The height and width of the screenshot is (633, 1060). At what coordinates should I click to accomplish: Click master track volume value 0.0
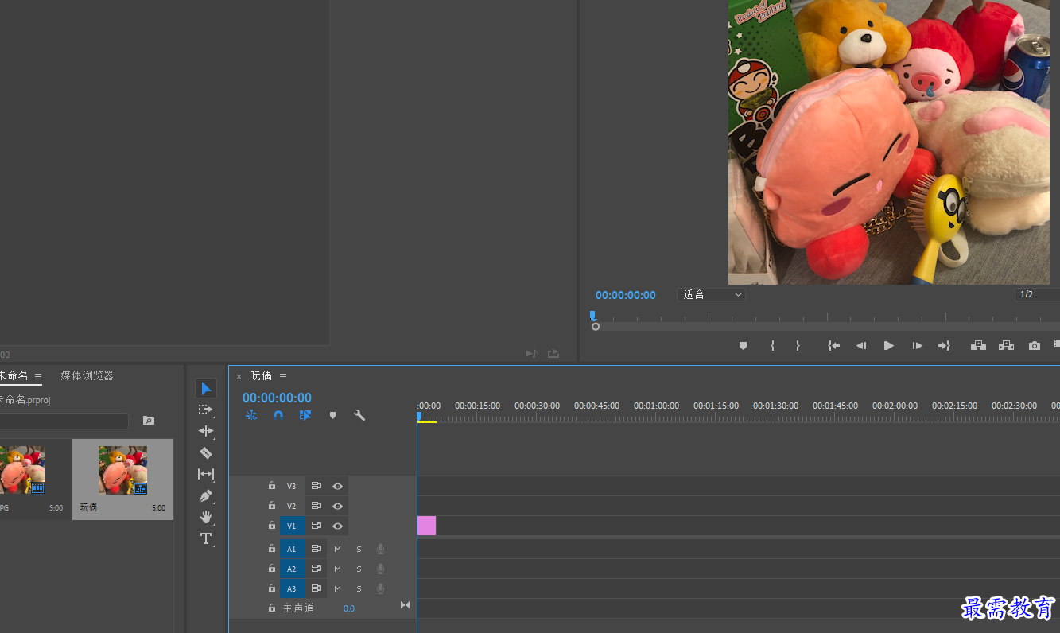tap(349, 608)
